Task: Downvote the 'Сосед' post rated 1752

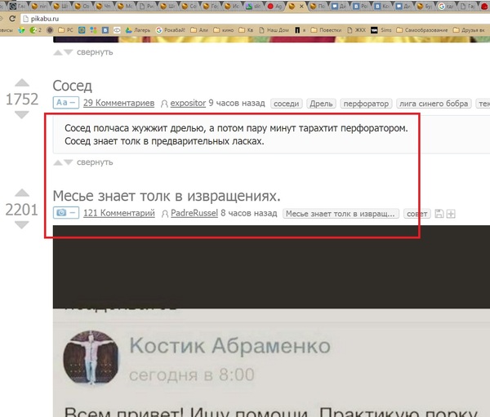Action: tap(22, 114)
